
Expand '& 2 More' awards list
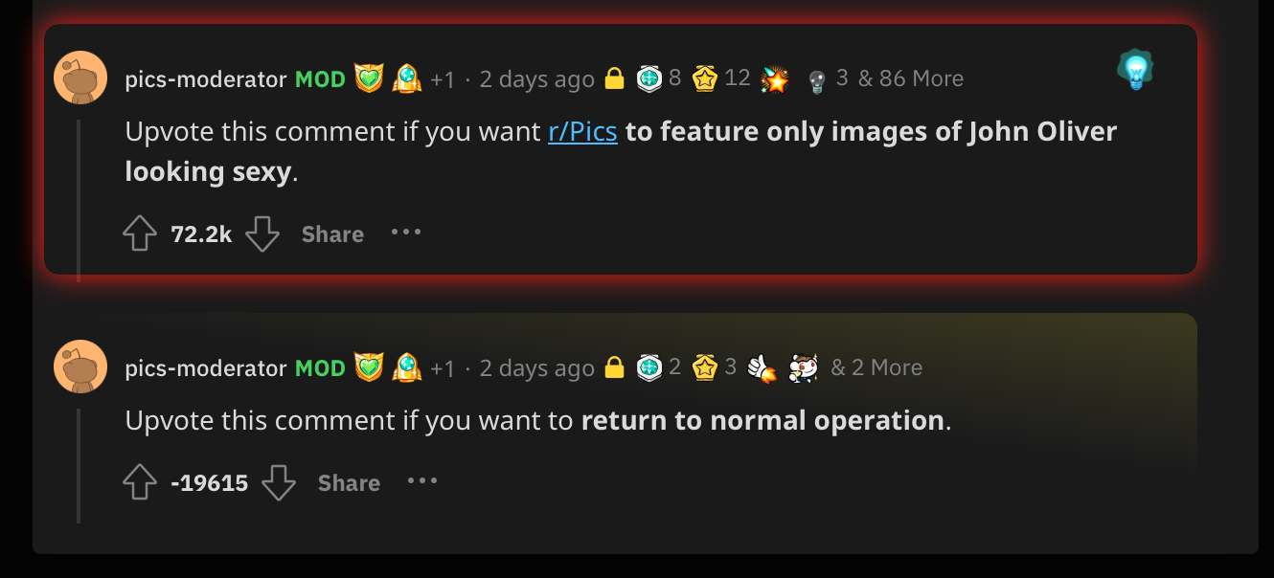click(x=876, y=367)
